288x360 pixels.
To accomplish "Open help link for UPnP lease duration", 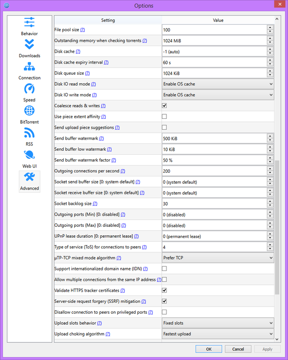I will [x=136, y=236].
